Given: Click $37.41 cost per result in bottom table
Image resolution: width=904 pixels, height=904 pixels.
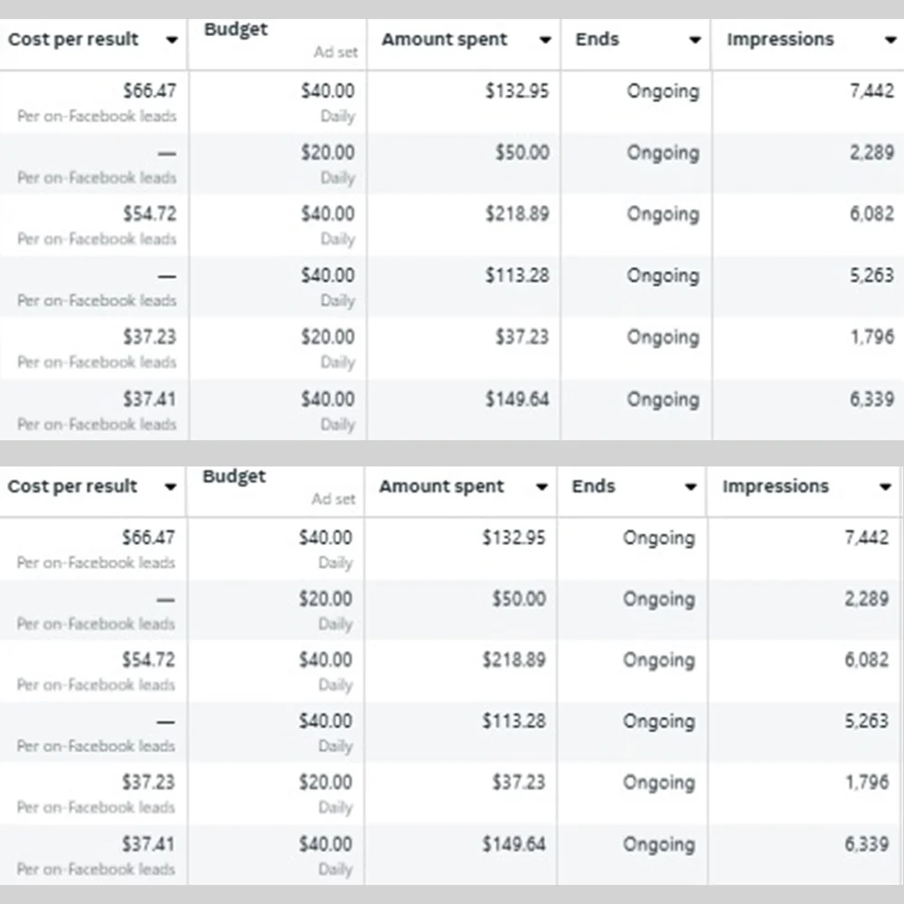Looking at the screenshot, I should click(x=148, y=844).
